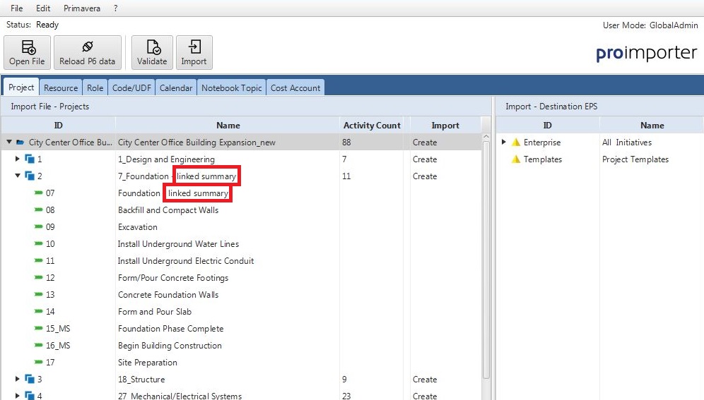The width and height of the screenshot is (704, 400).
Task: Click the activity icon for ID 12
Action: click(x=39, y=278)
